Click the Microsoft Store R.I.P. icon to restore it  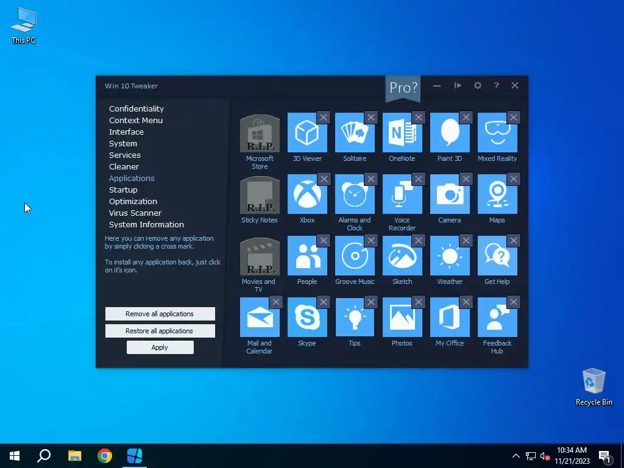(260, 133)
